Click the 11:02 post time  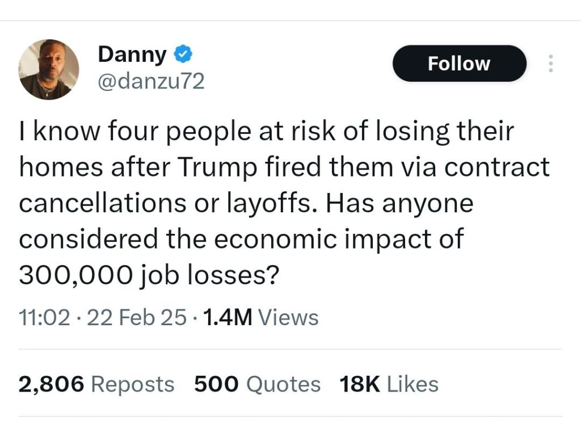click(45, 317)
